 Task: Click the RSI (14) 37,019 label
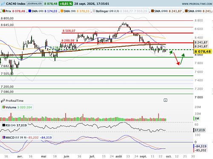pyautogui.click(x=14, y=125)
